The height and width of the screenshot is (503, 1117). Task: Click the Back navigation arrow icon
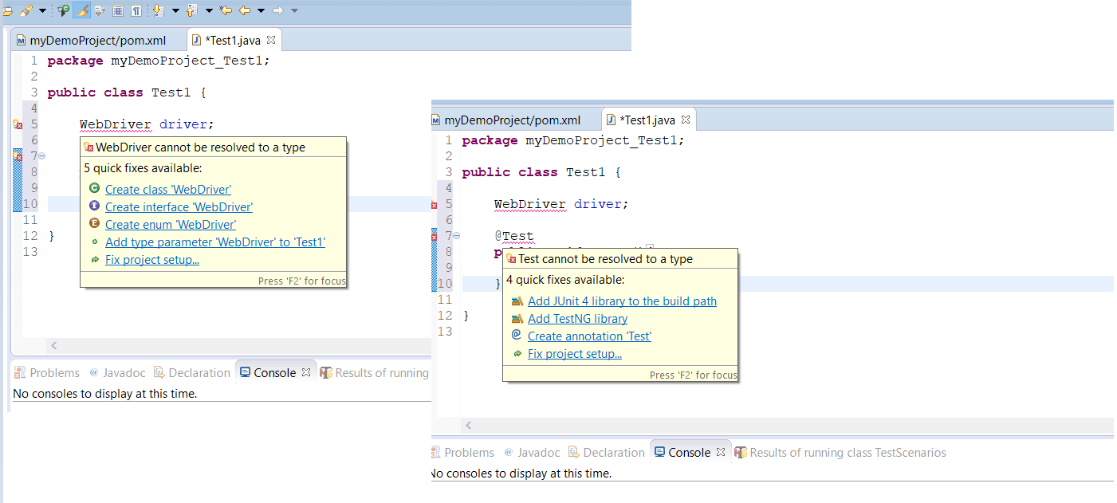pyautogui.click(x=244, y=10)
